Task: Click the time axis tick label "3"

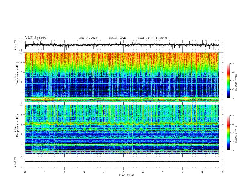Action: coord(84,172)
